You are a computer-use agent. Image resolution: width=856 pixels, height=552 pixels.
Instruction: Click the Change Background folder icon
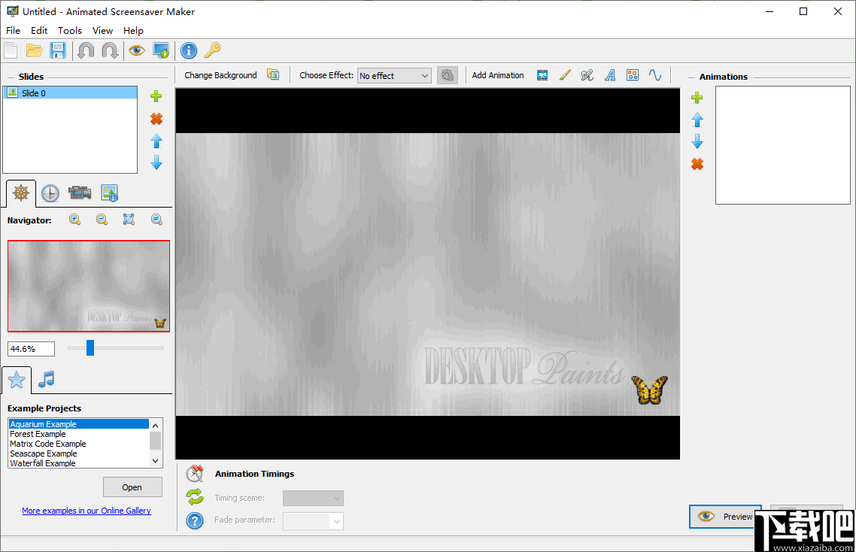[273, 74]
